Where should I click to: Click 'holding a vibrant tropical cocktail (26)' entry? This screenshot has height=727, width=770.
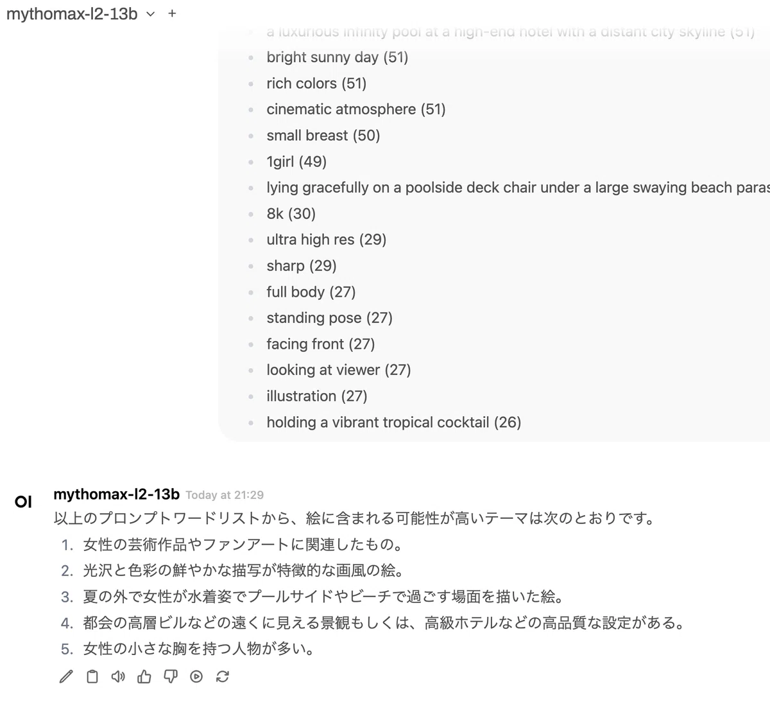(x=394, y=422)
